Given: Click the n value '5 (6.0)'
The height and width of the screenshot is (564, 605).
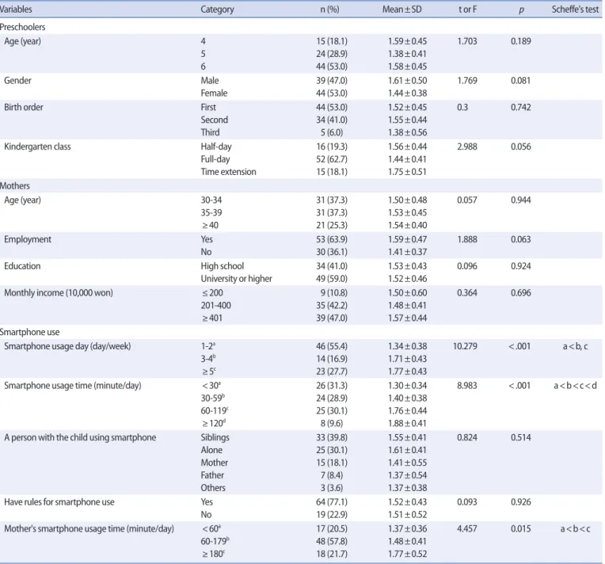Looking at the screenshot, I should point(332,132).
